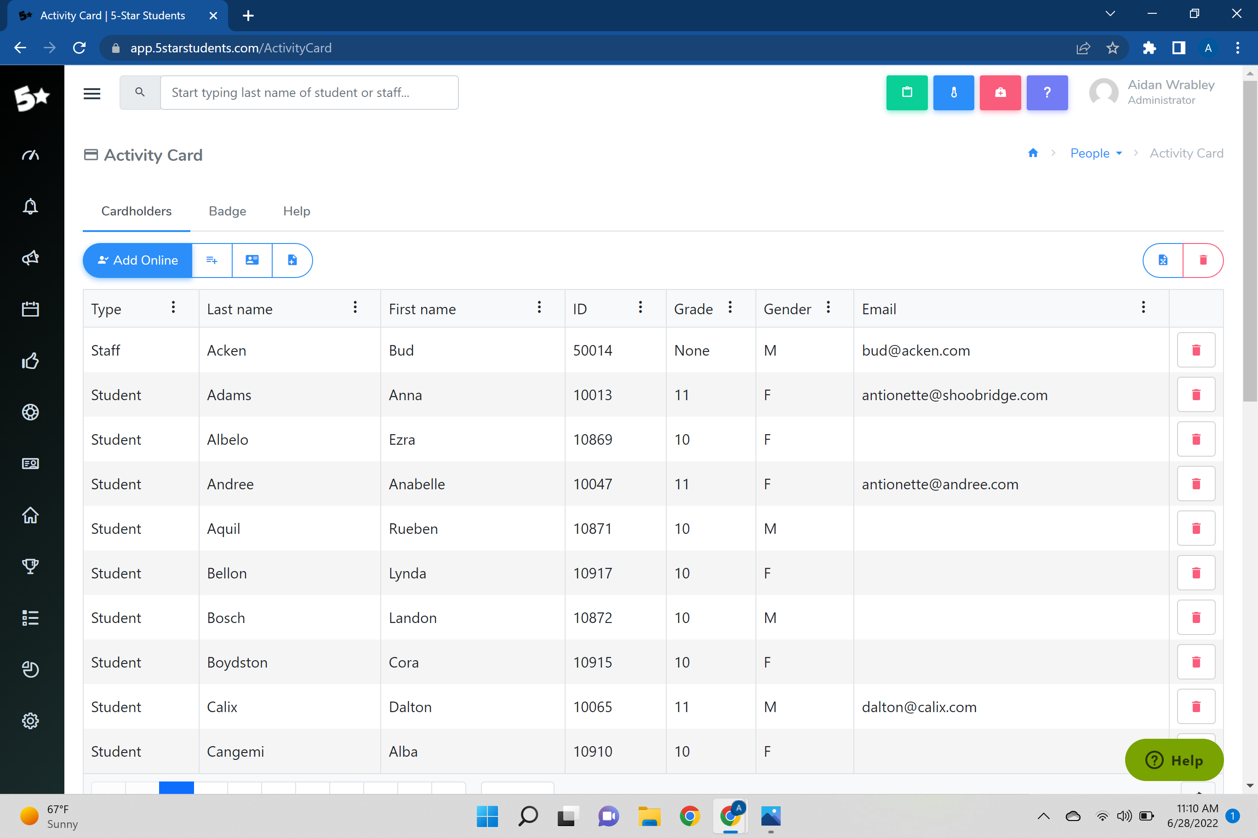Open the trophy icon in sidebar

coord(30,566)
